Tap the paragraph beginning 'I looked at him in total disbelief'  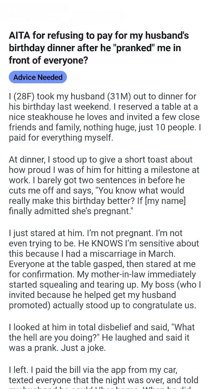pos(102,337)
